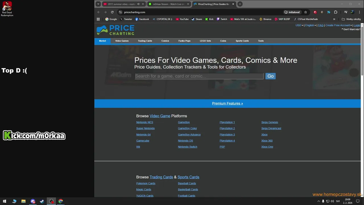The width and height of the screenshot is (364, 205).
Task: Open Všetky záložky bookmarks folder
Action: click(x=351, y=19)
